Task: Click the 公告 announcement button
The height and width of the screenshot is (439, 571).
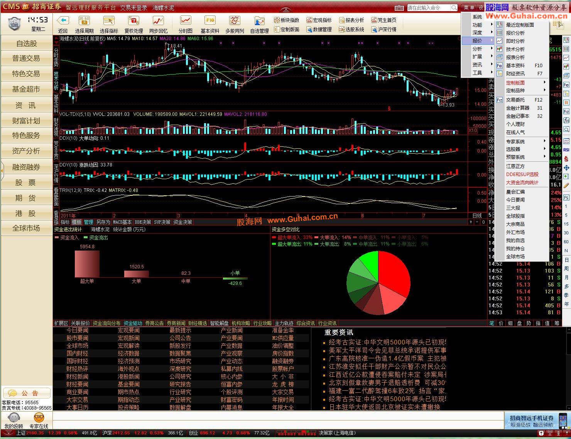Action: click(26, 393)
